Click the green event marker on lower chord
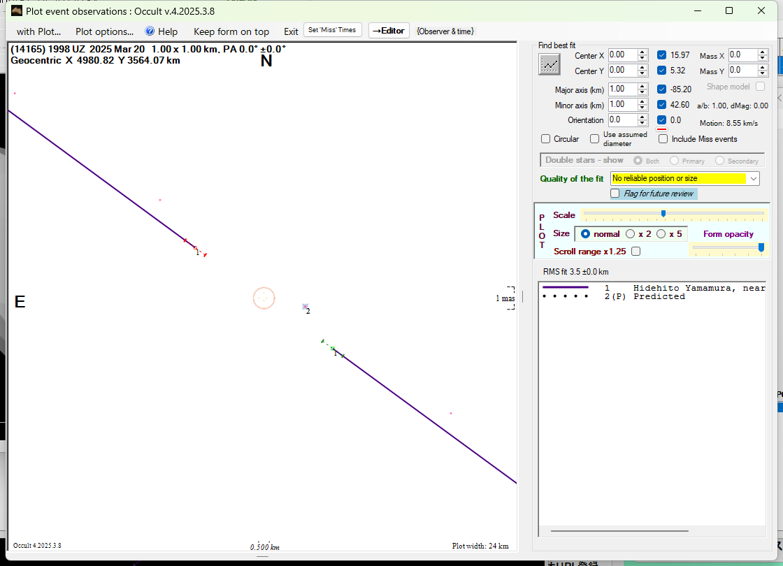This screenshot has width=783, height=566. pyautogui.click(x=333, y=348)
